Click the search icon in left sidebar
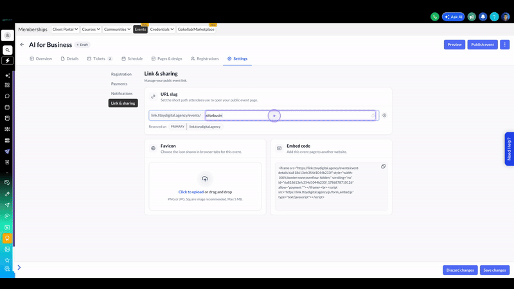The image size is (514, 289). 7,50
